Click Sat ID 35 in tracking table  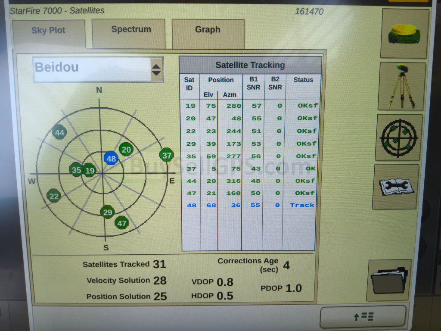point(191,156)
